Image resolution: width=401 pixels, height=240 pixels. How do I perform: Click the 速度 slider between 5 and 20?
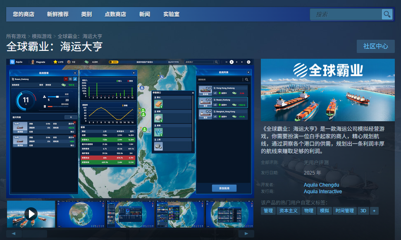click(x=57, y=96)
